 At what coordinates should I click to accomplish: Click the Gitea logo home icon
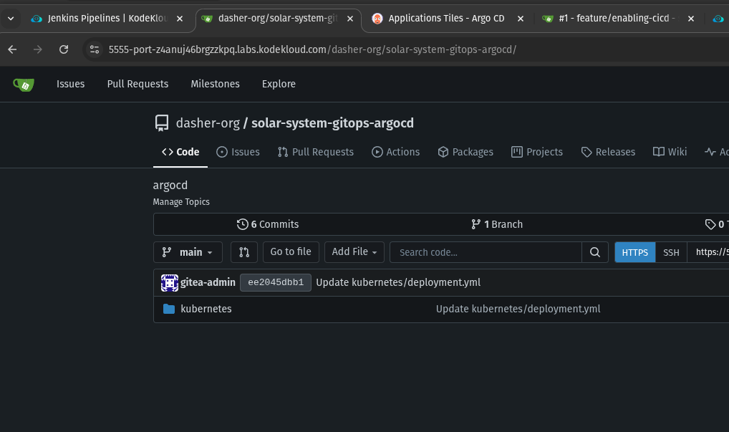23,85
